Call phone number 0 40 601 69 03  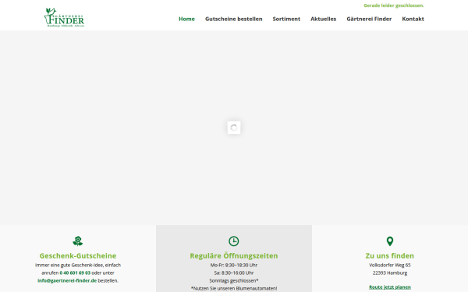(x=75, y=273)
